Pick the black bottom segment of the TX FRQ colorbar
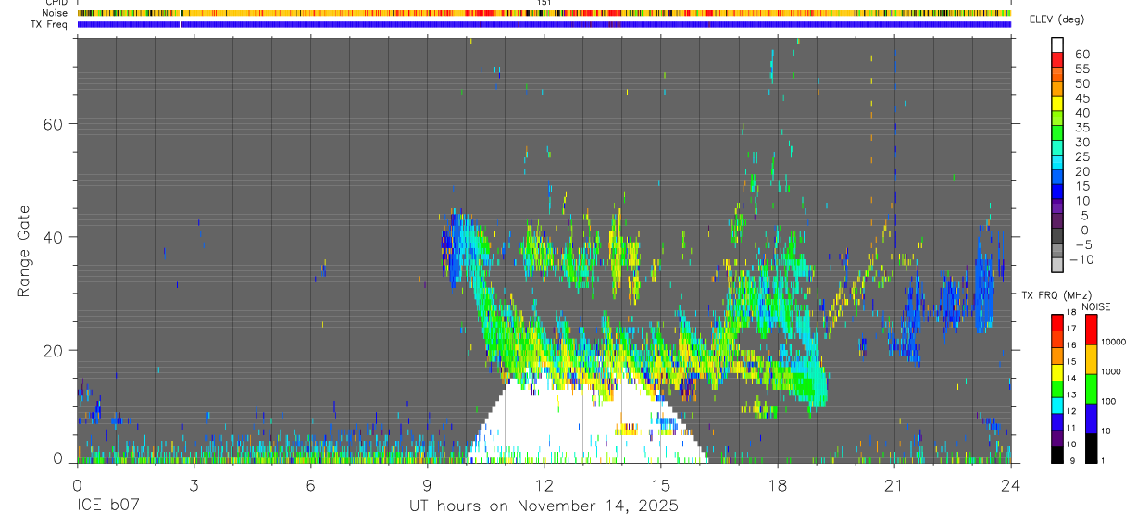This screenshot has width=1137, height=525. [x=1057, y=454]
